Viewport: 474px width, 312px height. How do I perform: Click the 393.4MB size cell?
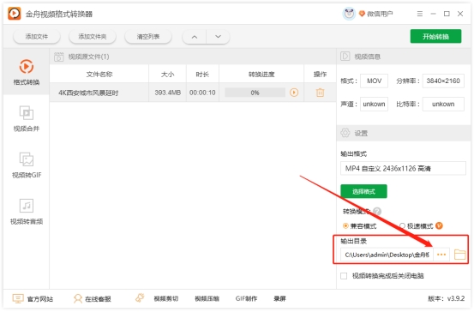pyautogui.click(x=167, y=93)
